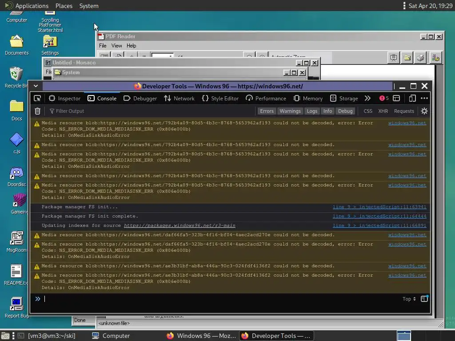
Task: Click the PDF Reader open folder toolbar icon
Action: click(407, 58)
